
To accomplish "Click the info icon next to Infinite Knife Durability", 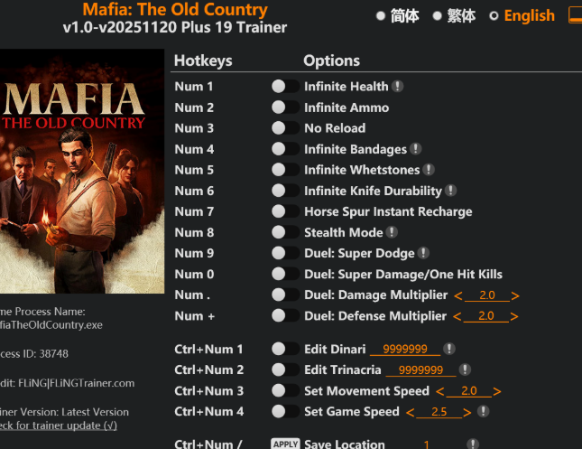I will click(x=451, y=191).
